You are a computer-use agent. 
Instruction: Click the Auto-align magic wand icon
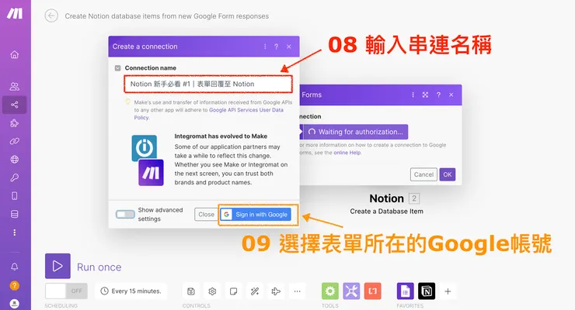point(255,291)
